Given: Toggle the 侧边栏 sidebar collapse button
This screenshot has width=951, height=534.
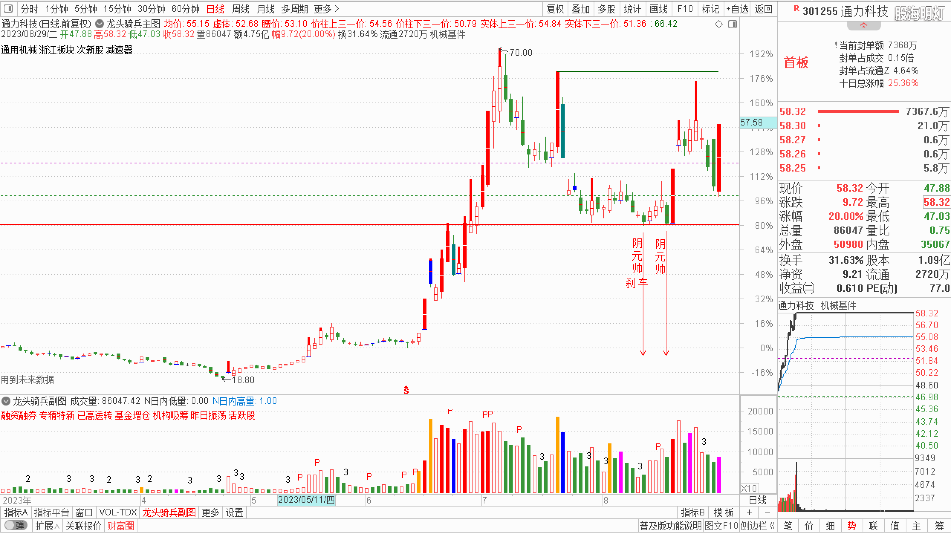Looking at the screenshot, I should point(758,526).
